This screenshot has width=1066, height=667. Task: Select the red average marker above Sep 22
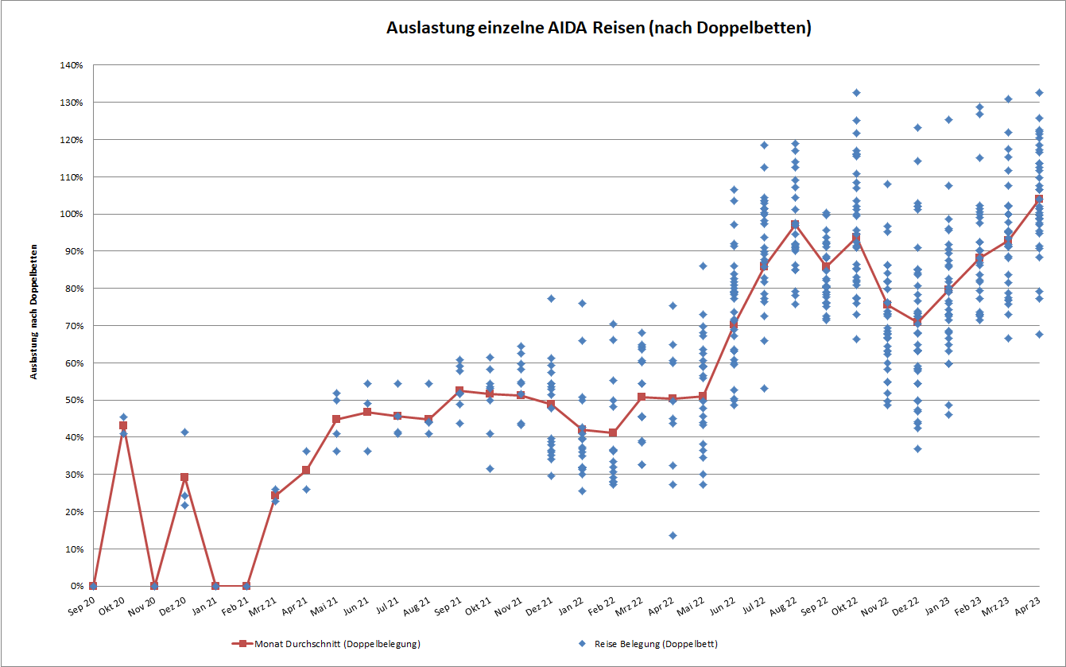click(x=826, y=267)
